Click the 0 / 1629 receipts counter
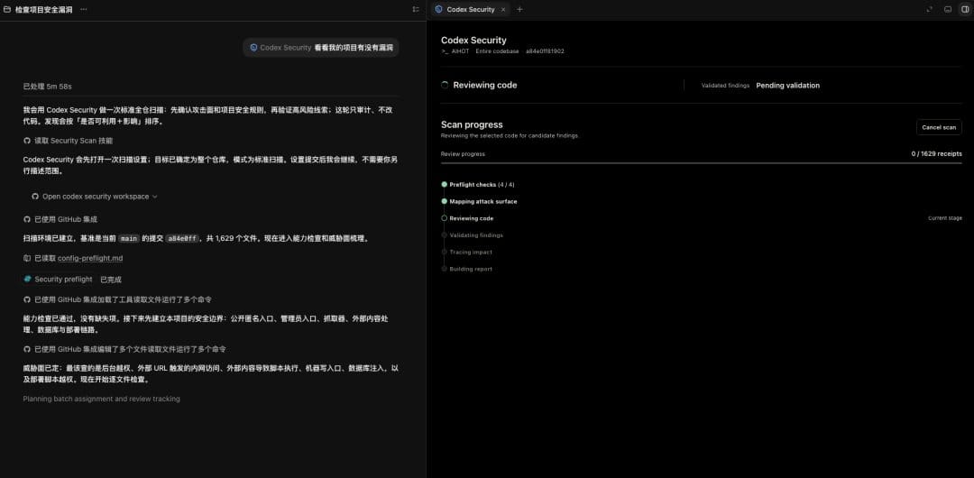Viewport: 974px width, 478px height. (937, 153)
